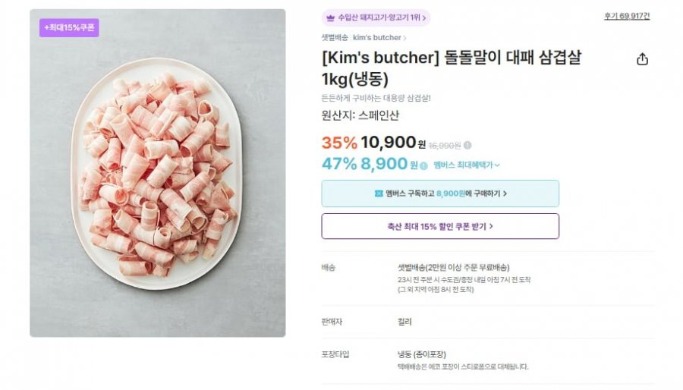The width and height of the screenshot is (683, 390).
Task: Click the 샛별배송 label above title
Action: (335, 37)
